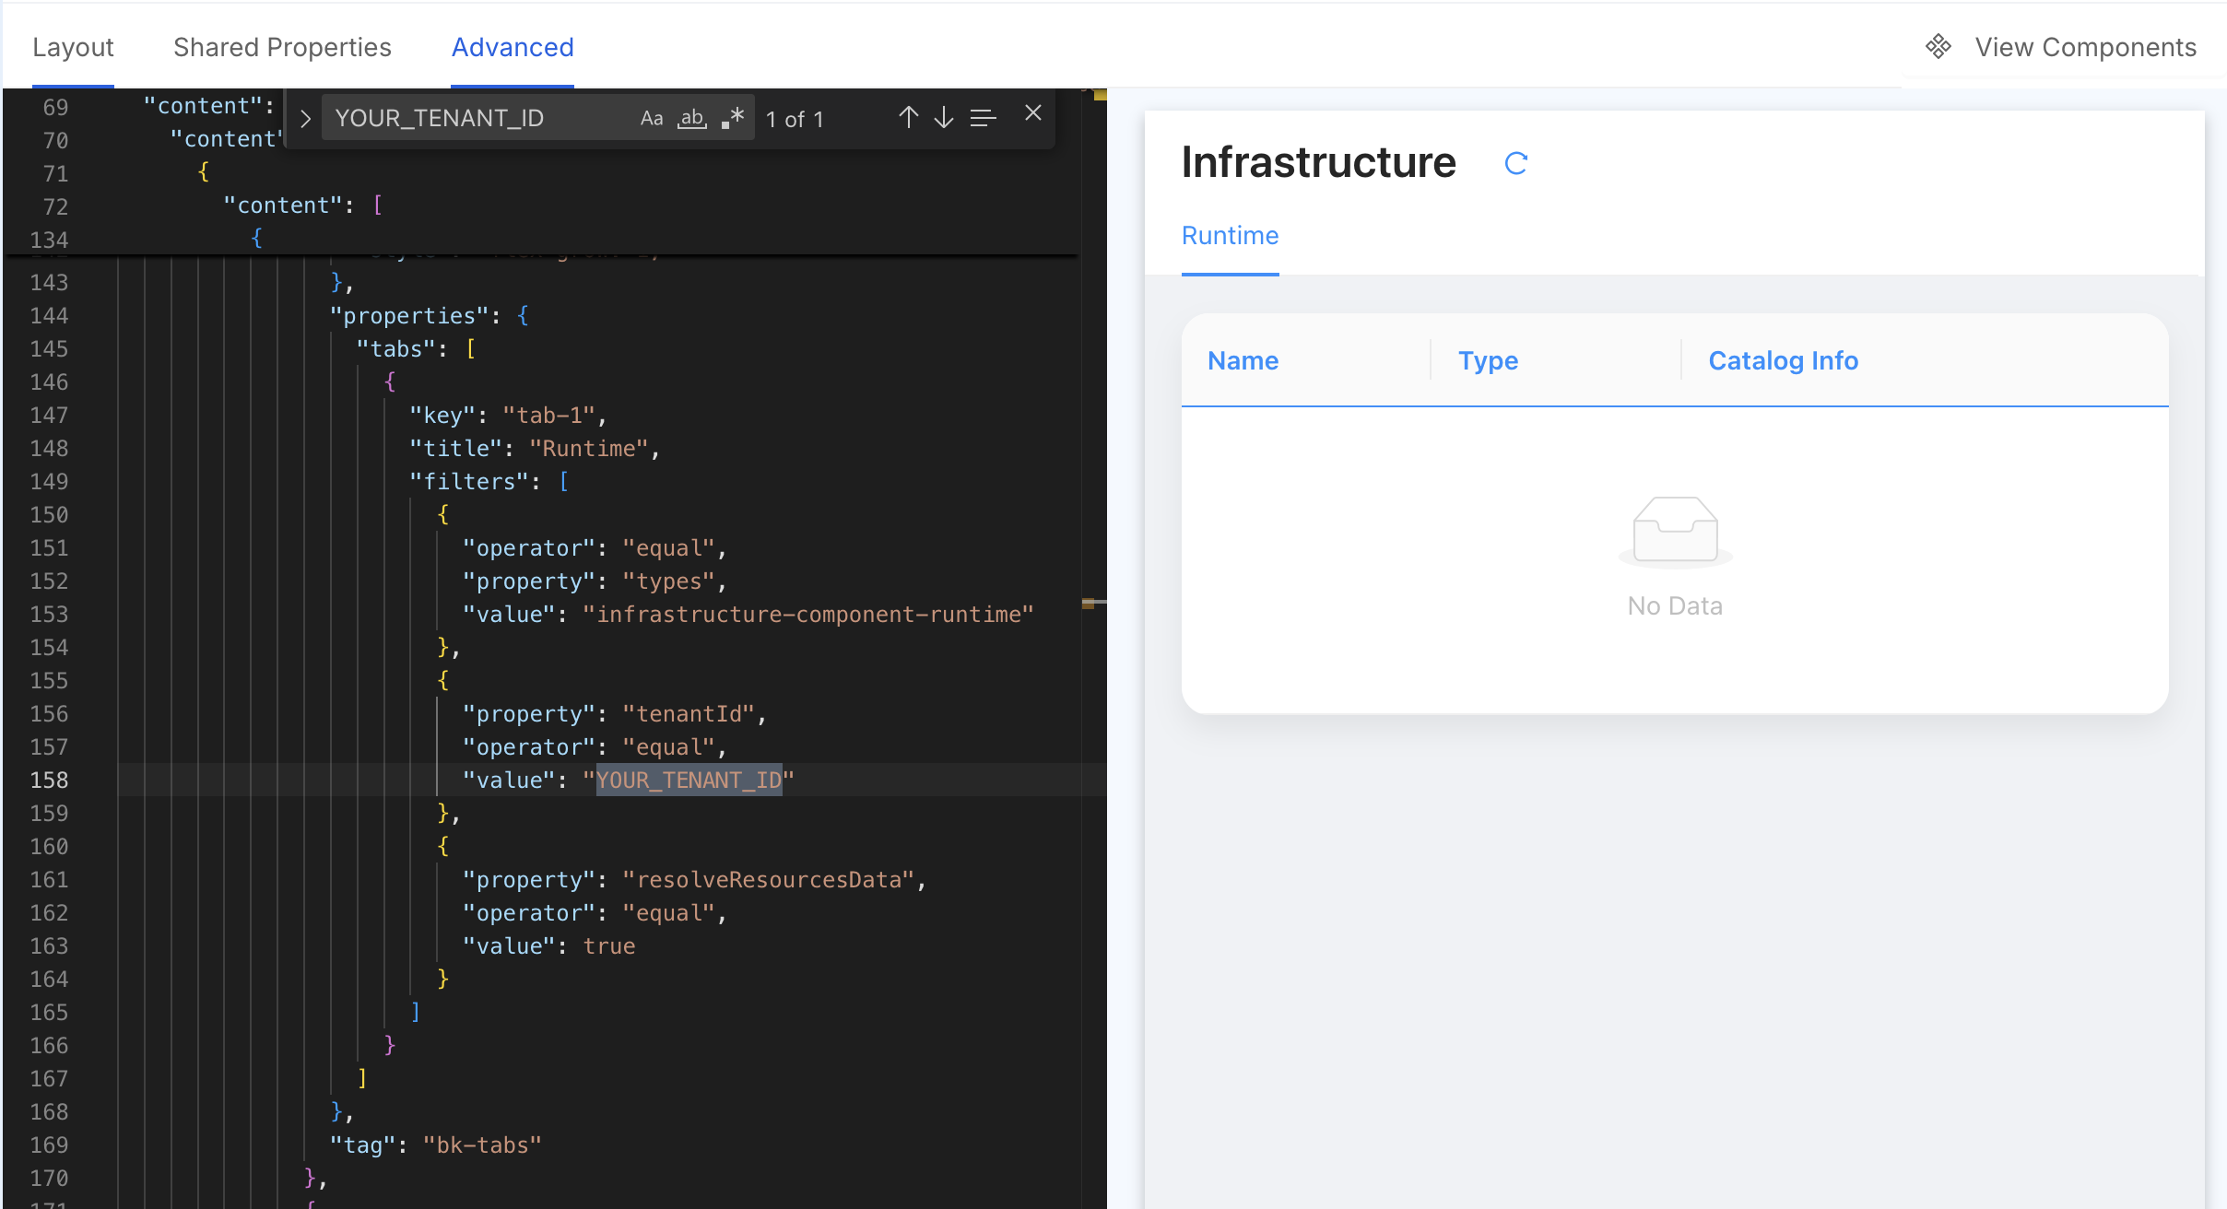Select the Advanced tab
This screenshot has height=1209, width=2227.
pos(513,47)
